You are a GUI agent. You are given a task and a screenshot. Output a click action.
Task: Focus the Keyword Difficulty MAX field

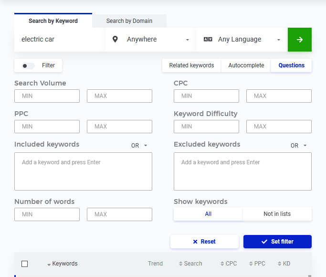[x=279, y=127]
